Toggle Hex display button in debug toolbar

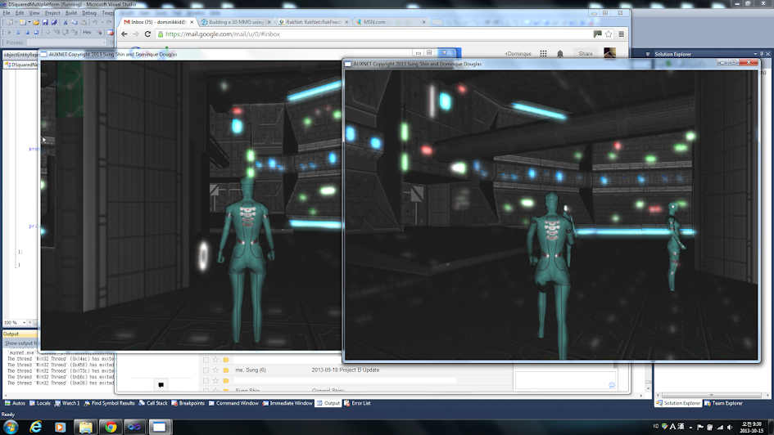pyautogui.click(x=87, y=33)
